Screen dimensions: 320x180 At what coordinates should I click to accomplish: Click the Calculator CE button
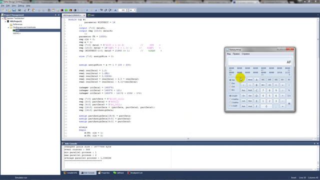269,85
